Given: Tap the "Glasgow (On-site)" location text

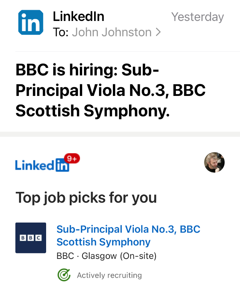Looking at the screenshot, I should (119, 256).
